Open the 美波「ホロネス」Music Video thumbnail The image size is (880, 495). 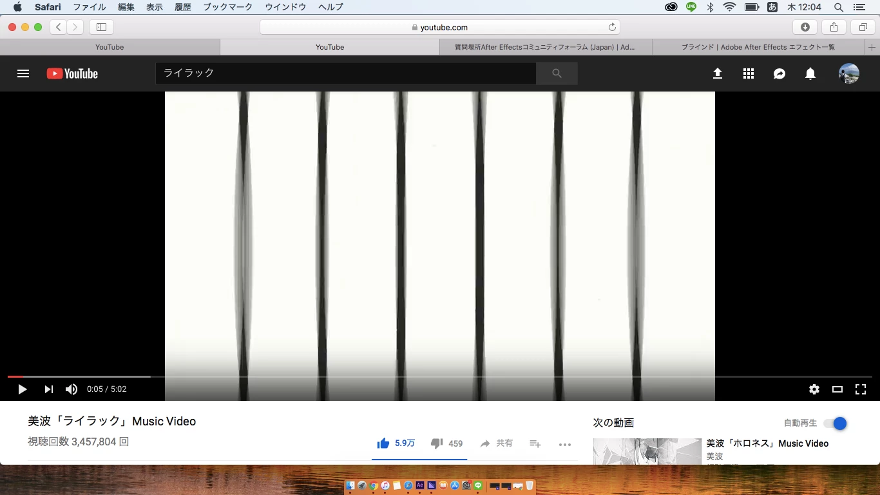pyautogui.click(x=647, y=451)
